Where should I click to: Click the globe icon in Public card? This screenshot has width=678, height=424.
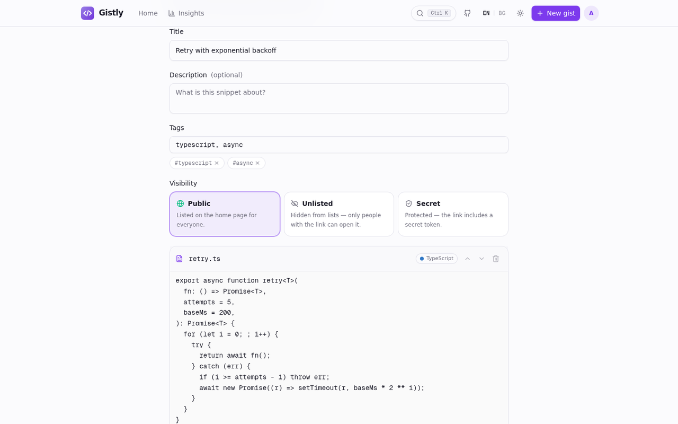pyautogui.click(x=181, y=204)
